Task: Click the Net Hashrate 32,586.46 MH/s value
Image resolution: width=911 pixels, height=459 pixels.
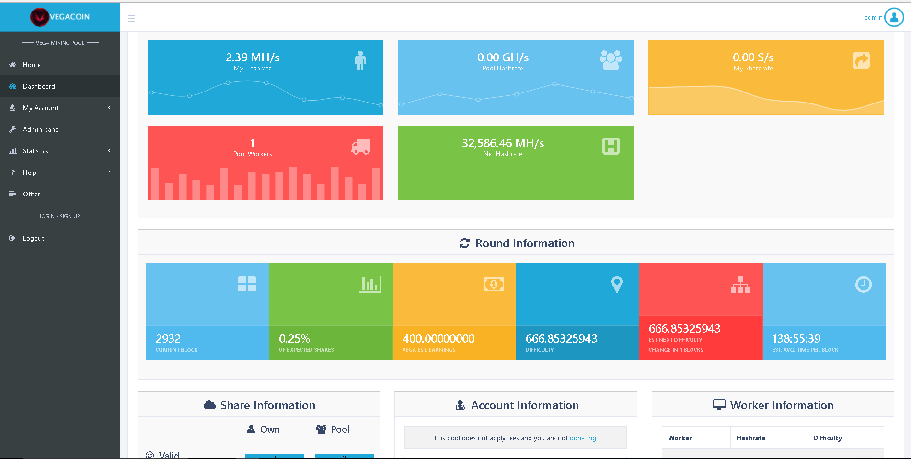Action: (503, 143)
